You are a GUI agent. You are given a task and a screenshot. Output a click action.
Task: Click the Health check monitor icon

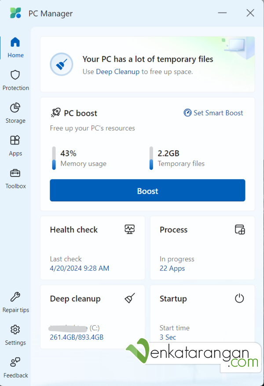click(x=130, y=229)
